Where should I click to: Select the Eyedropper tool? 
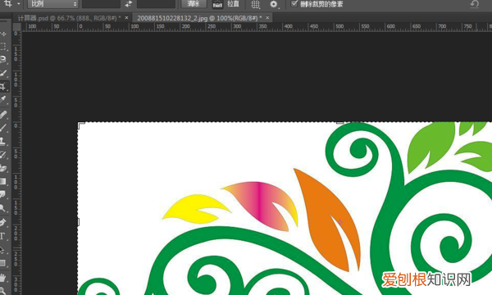click(3, 99)
